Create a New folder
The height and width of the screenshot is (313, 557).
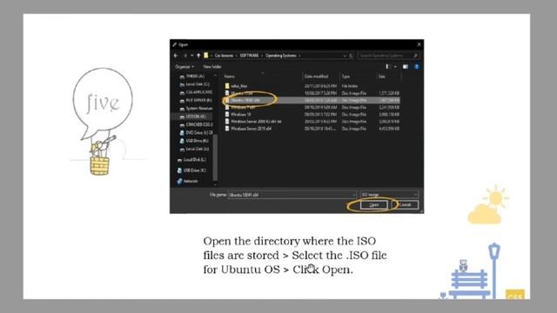tap(212, 67)
